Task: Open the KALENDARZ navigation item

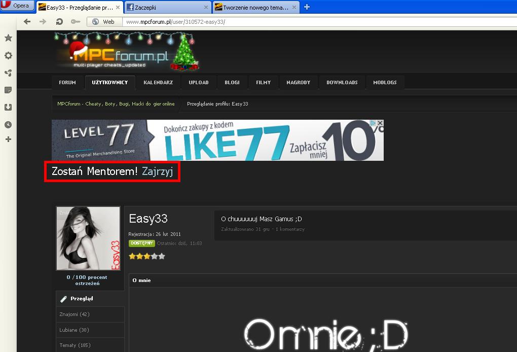Action: pos(158,83)
